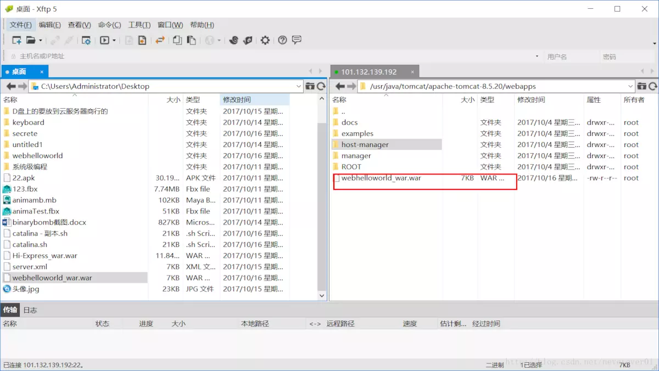Refresh the remote webapps directory listing
The height and width of the screenshot is (371, 659).
tap(653, 86)
